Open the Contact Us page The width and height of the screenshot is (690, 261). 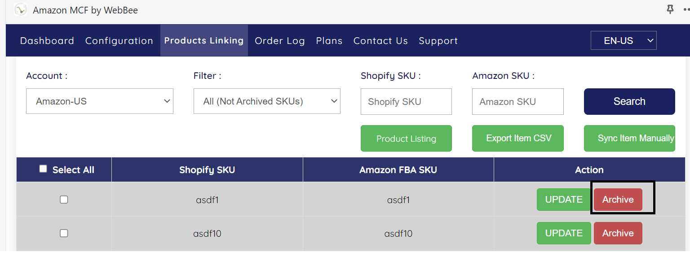[380, 40]
